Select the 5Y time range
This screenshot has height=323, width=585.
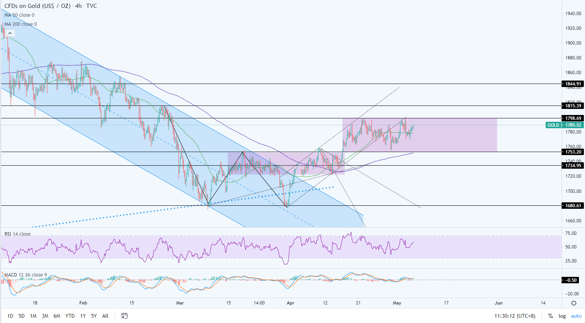point(94,316)
